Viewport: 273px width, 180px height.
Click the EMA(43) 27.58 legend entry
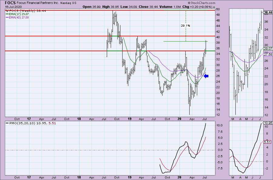pos(17,17)
